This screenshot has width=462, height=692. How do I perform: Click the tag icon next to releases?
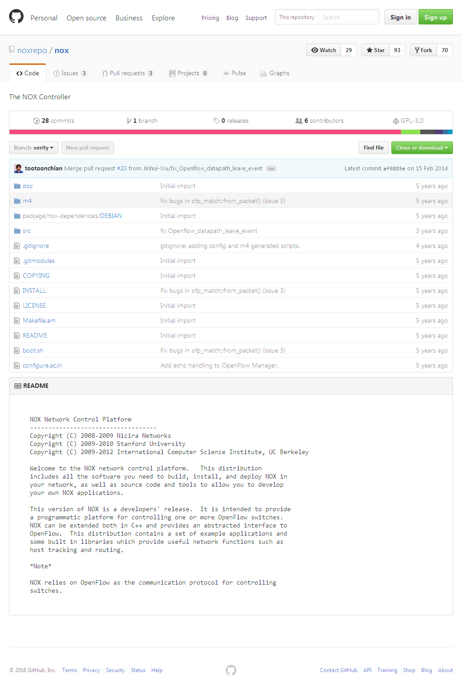point(217,121)
